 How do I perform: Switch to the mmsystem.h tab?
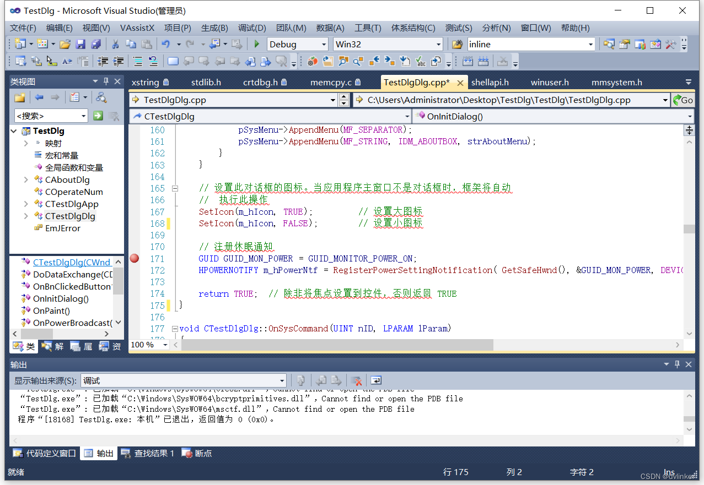(x=617, y=82)
